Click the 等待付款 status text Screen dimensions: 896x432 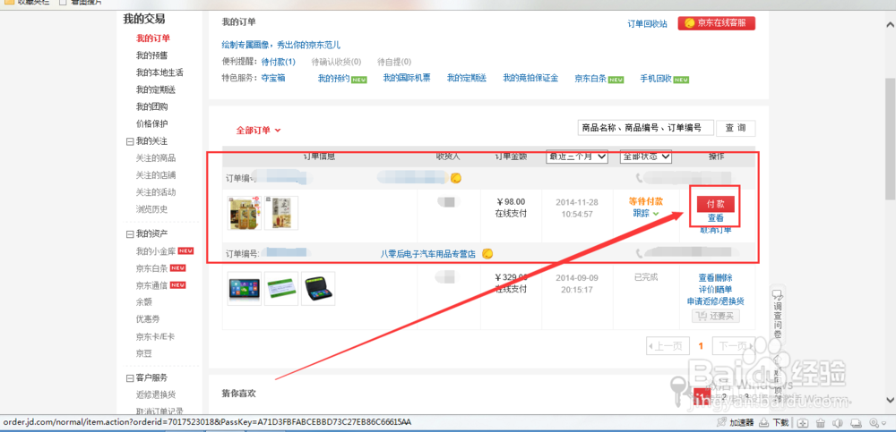pos(646,201)
